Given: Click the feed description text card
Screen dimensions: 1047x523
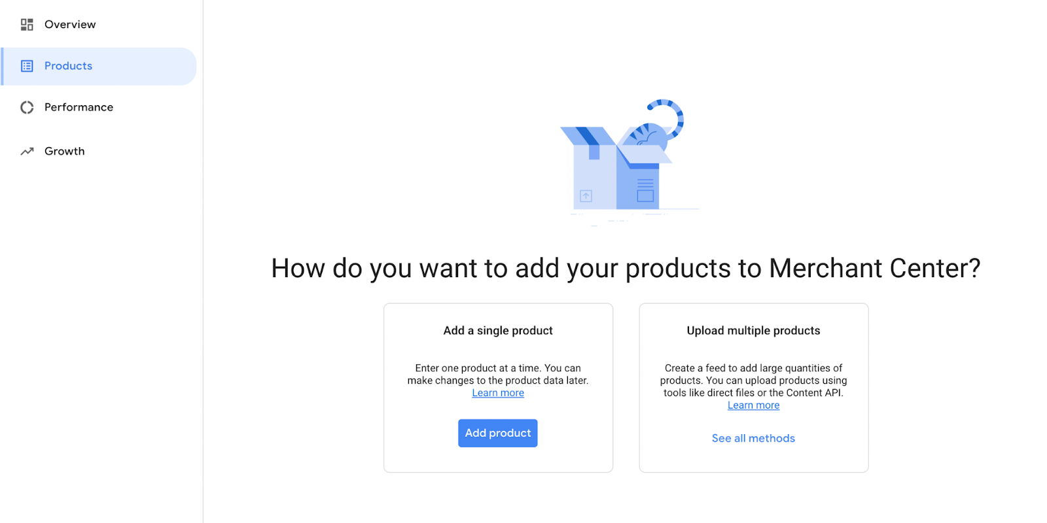Looking at the screenshot, I should (753, 380).
